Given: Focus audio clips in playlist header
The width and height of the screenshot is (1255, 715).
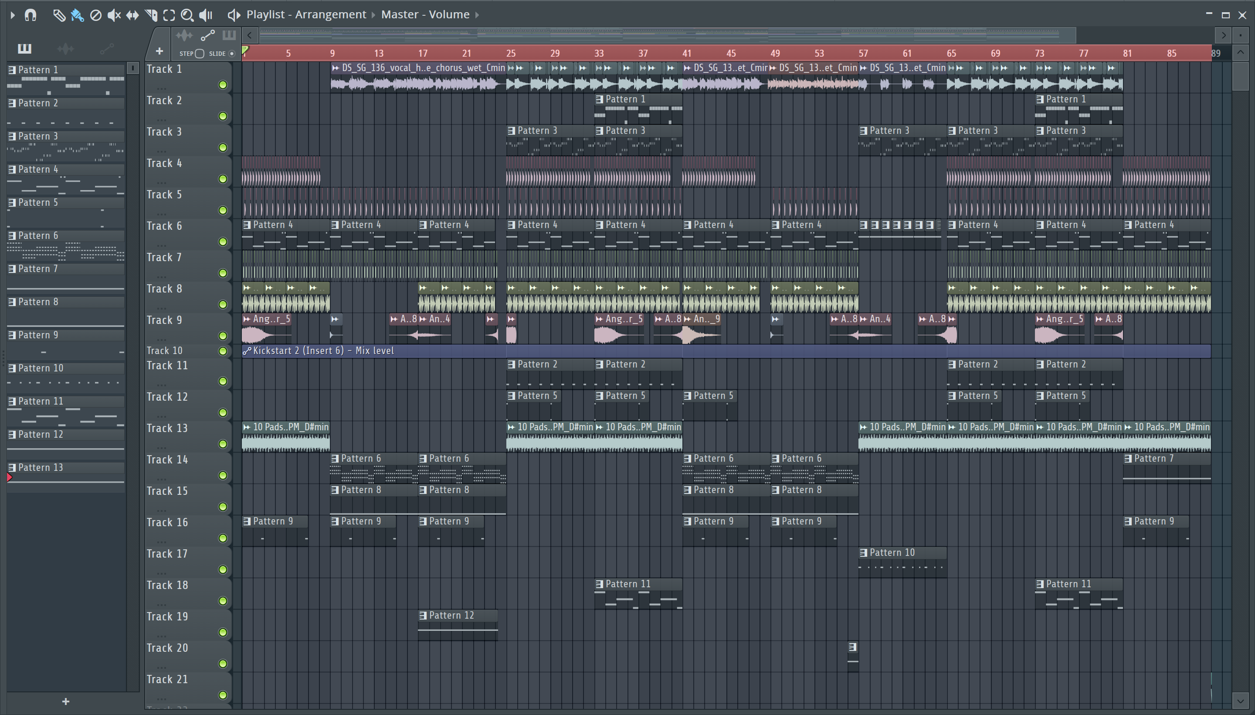Looking at the screenshot, I should (184, 35).
